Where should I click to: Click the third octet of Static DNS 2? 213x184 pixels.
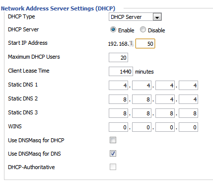(x=165, y=99)
